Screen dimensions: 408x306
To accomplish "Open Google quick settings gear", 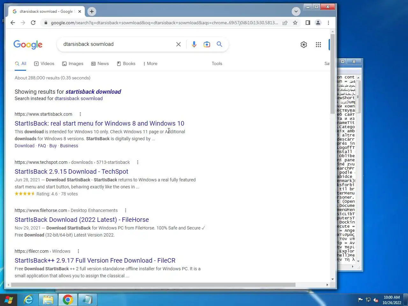I will click(304, 45).
